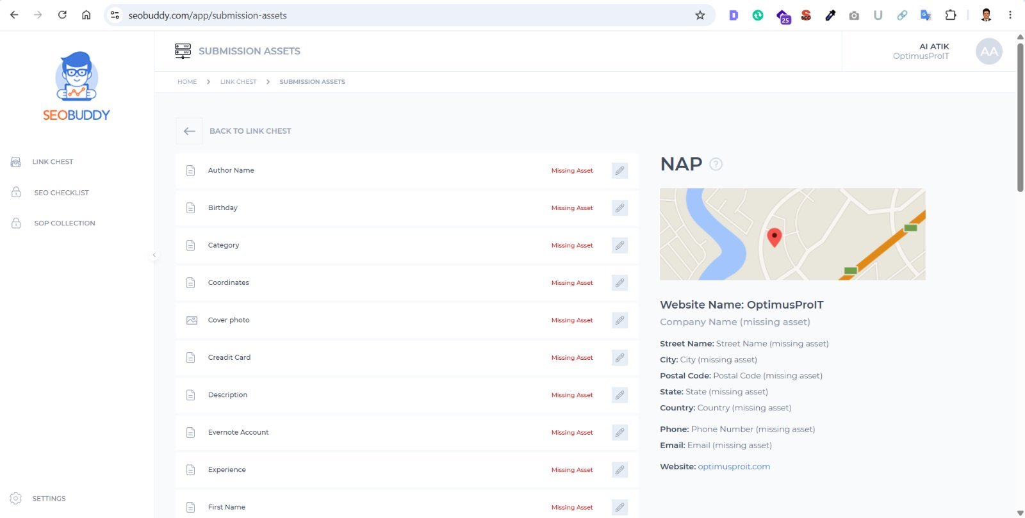Open Settings in the sidebar

[x=49, y=499]
